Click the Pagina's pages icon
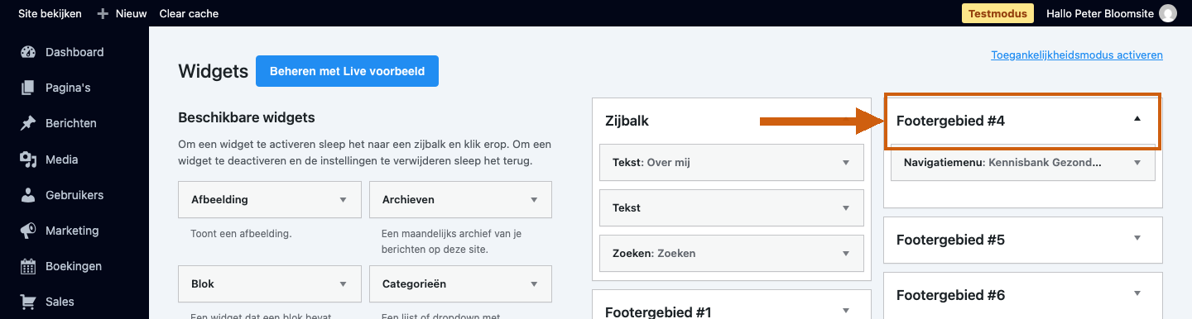The height and width of the screenshot is (319, 1192). pos(28,88)
